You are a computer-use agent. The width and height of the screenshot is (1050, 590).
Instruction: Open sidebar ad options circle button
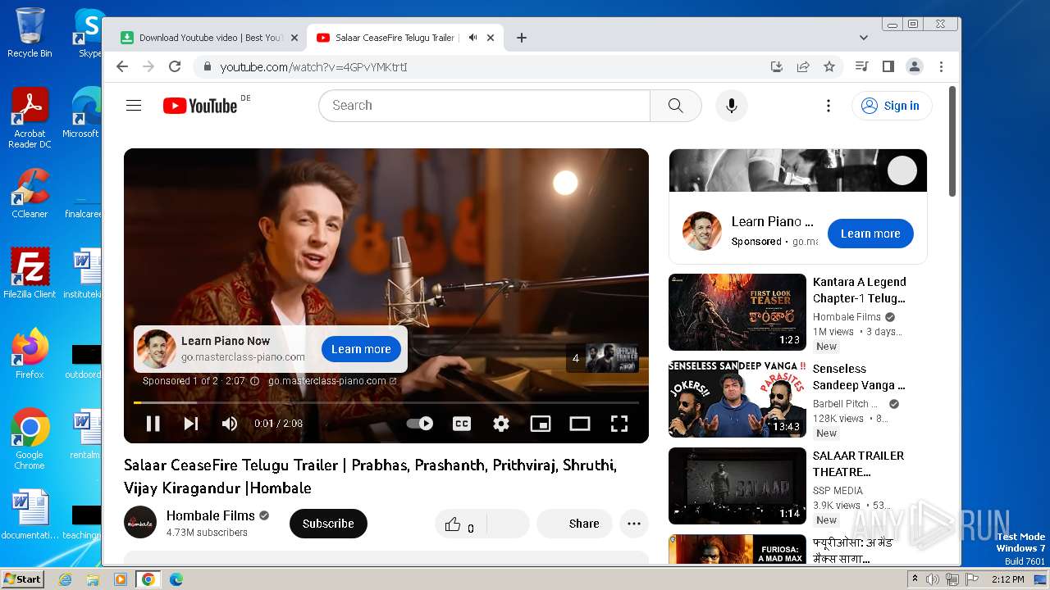point(902,170)
